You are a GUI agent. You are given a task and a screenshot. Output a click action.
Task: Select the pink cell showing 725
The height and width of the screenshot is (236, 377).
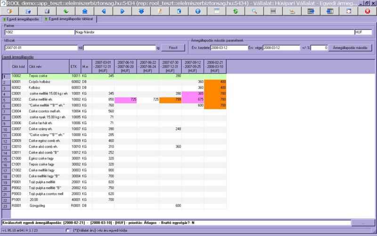pos(125,100)
